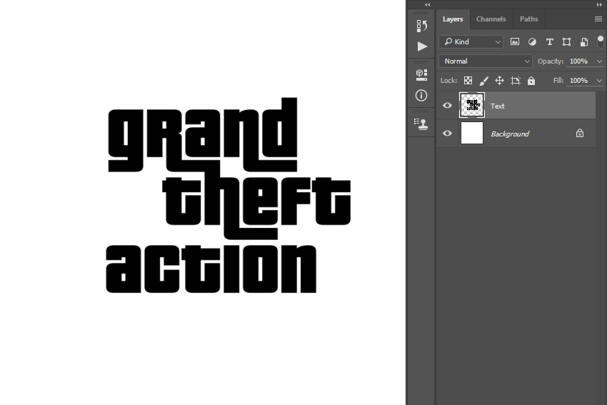
Task: Switch to the Channels tab
Action: (491, 19)
